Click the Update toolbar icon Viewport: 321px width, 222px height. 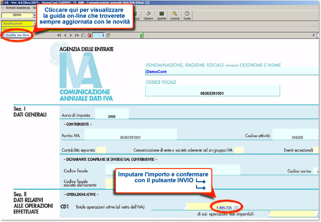point(161,15)
